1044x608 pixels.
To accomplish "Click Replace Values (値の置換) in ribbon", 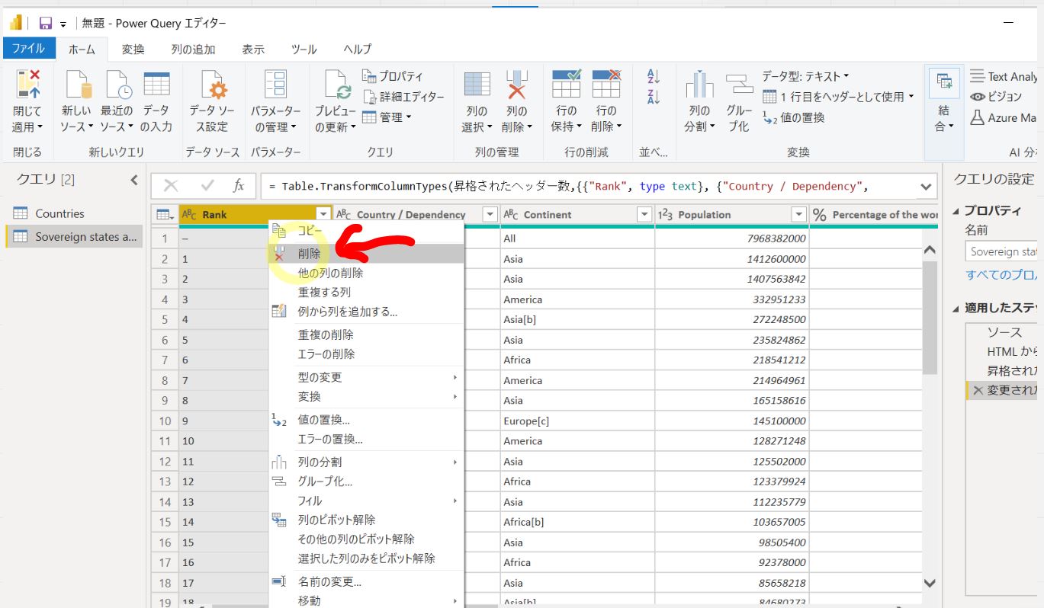I will (x=793, y=117).
